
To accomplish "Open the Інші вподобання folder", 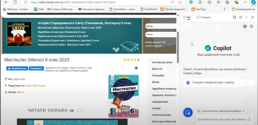I will click(x=243, y=9).
